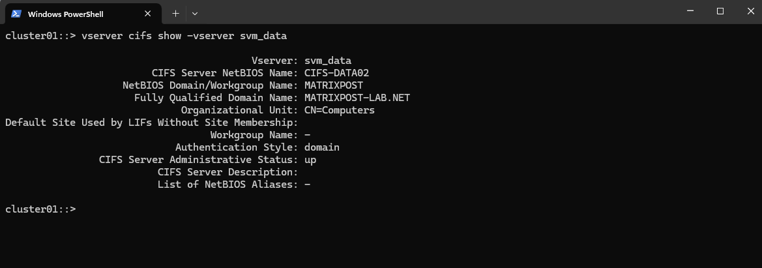The width and height of the screenshot is (762, 268).
Task: Open the new-tab profiles dropdown chevron
Action: 195,14
